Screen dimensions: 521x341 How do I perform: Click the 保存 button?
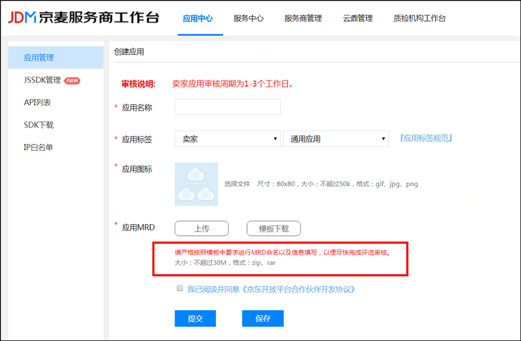263,318
